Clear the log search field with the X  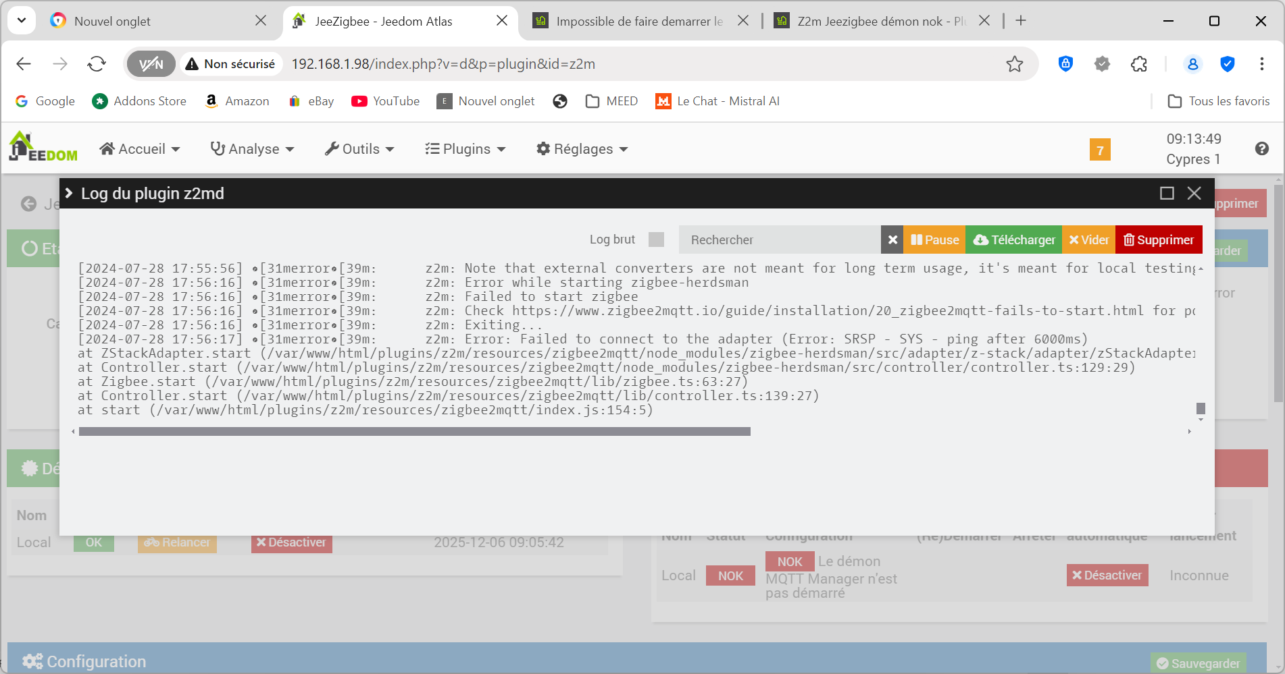click(x=892, y=240)
